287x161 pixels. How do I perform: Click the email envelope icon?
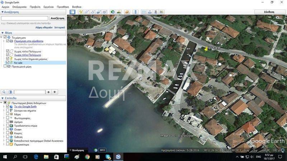144,12
